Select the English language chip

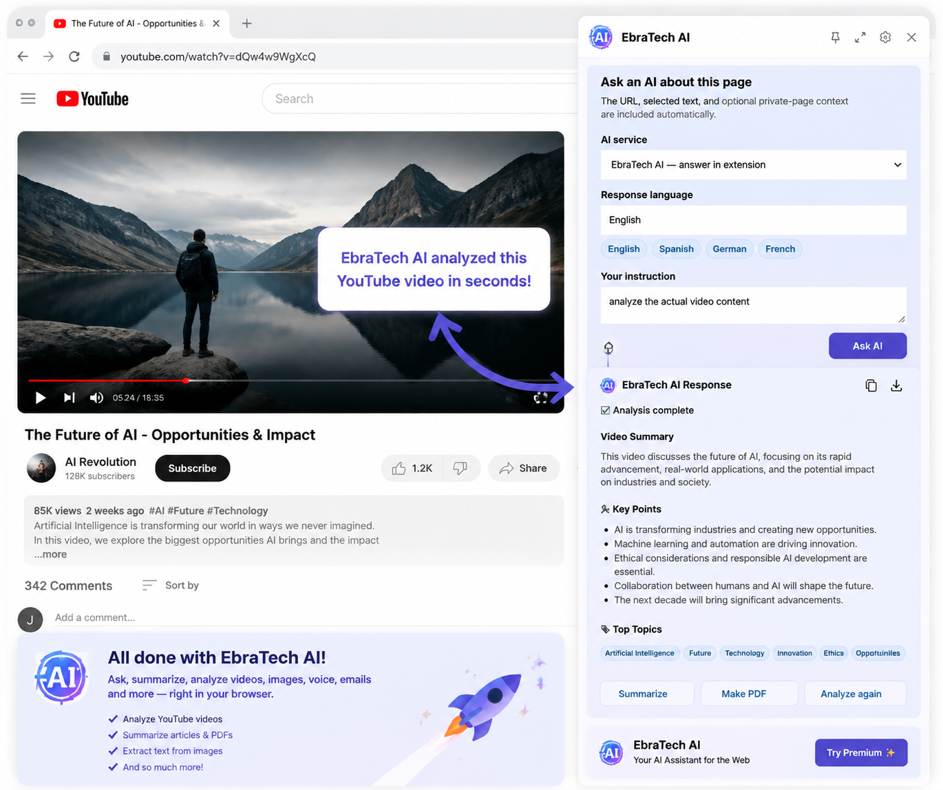click(x=624, y=249)
